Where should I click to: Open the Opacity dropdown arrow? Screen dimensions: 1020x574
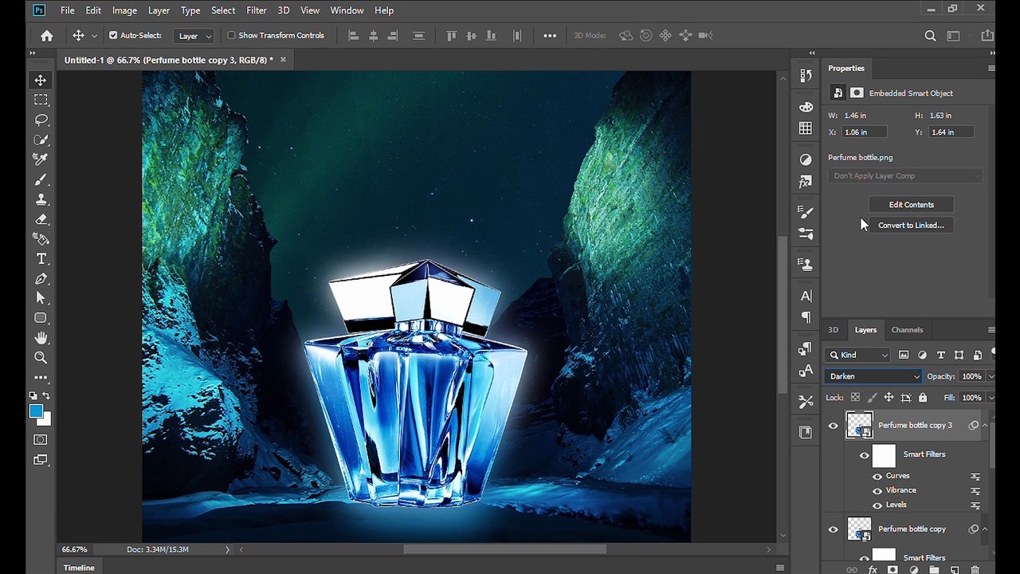(991, 376)
